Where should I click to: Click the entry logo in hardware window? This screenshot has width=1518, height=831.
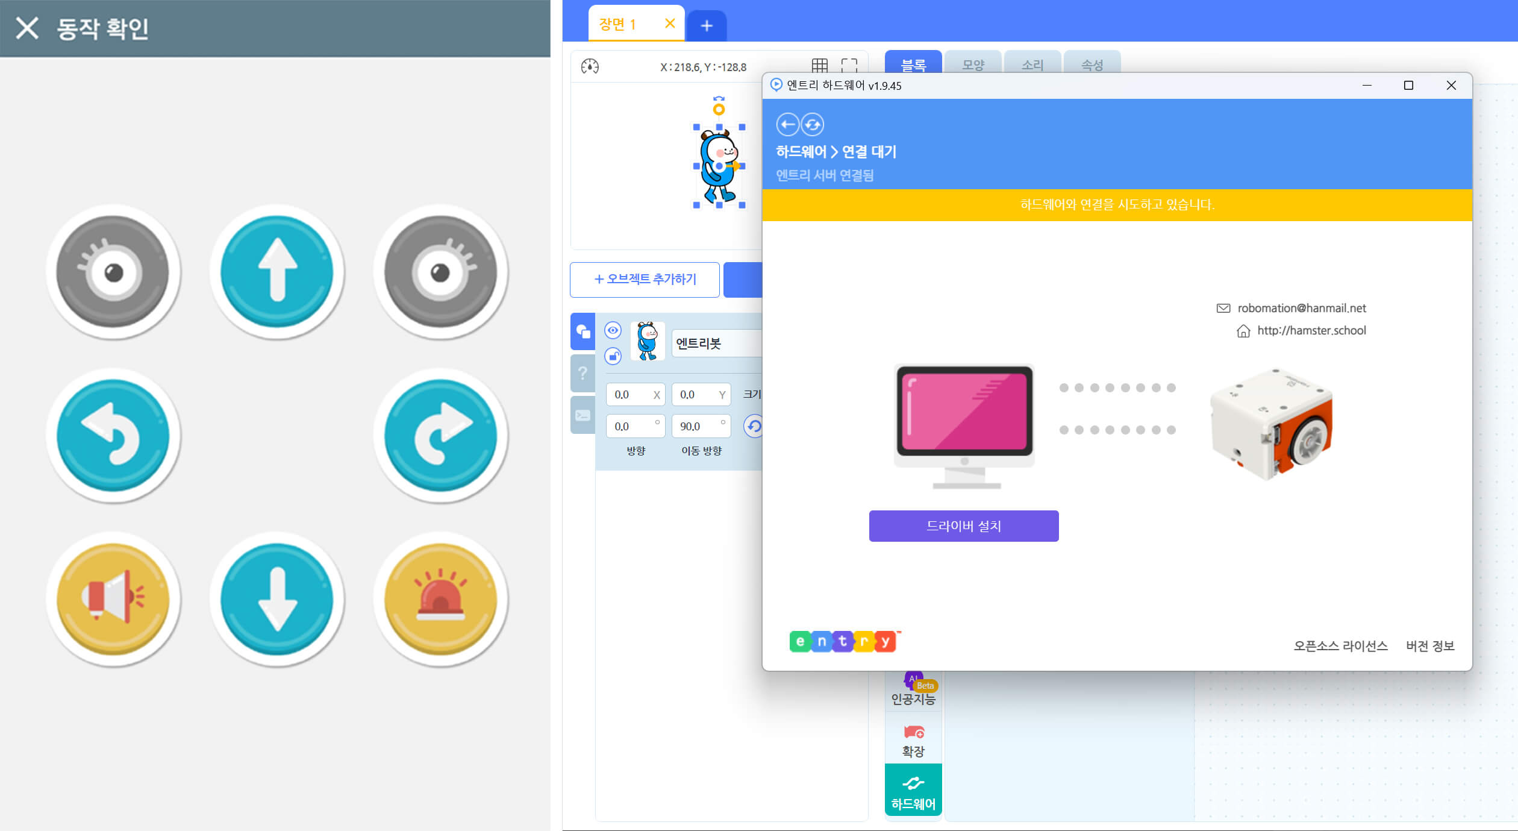[844, 641]
